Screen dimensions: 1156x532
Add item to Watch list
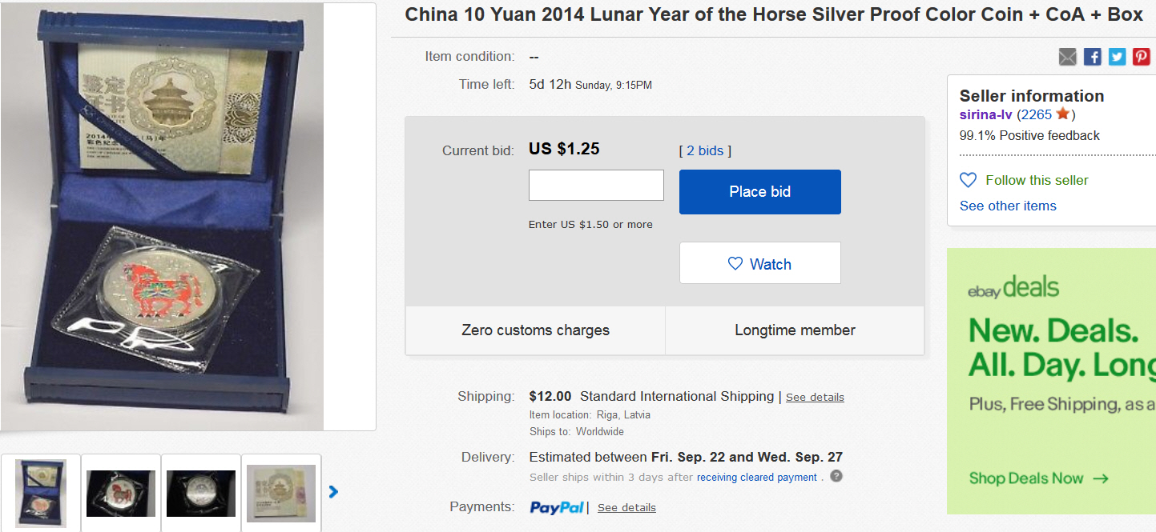[759, 263]
